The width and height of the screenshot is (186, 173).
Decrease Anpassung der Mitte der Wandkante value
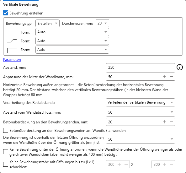pos(172,77)
